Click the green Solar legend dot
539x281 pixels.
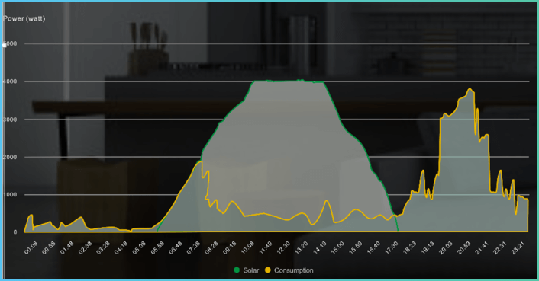237,270
